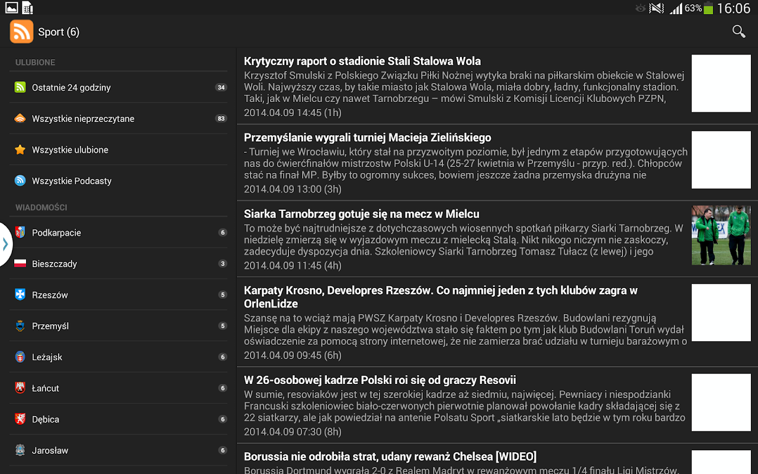Select Ostatnie 24 godziny feed
The width and height of the screenshot is (758, 474).
[118, 87]
